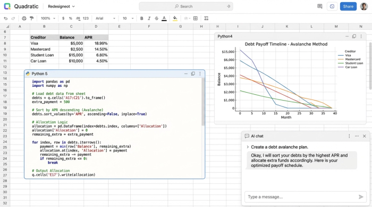Open the Redesigneot file name dropdown
The image size is (372, 207).
pos(61,6)
